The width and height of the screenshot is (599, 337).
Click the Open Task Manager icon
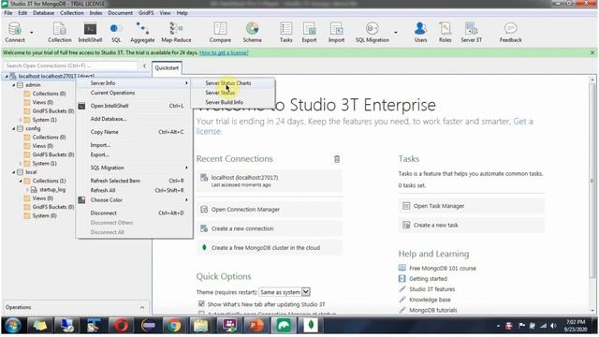[406, 206]
